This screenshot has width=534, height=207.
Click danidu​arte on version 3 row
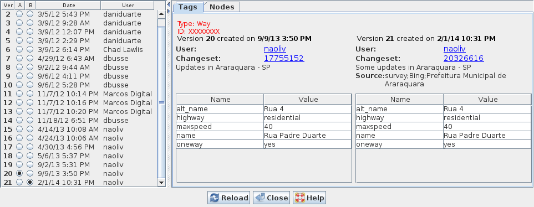(x=122, y=23)
